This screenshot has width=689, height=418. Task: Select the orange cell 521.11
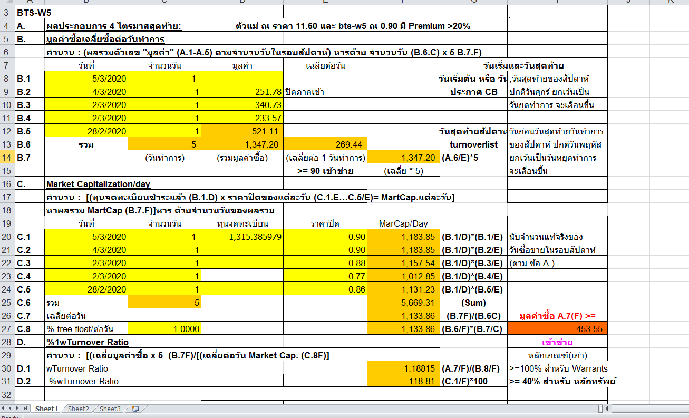coord(242,131)
